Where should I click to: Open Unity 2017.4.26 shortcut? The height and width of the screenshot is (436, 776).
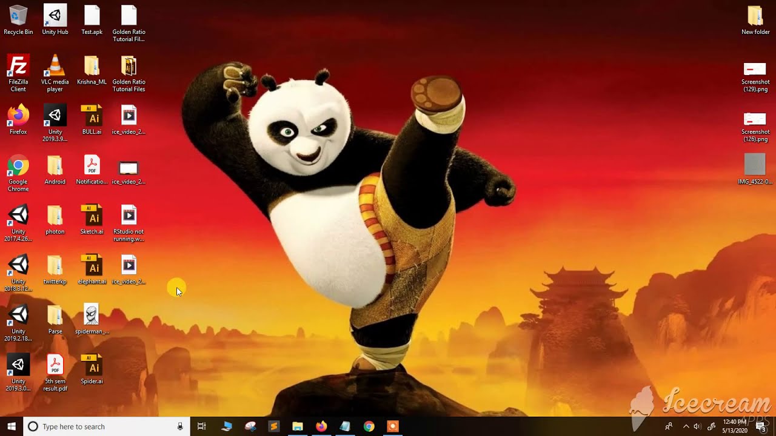pos(18,223)
